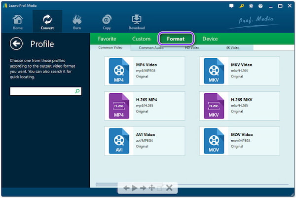The image size is (296, 198).
Task: Switch to the Favorite tab
Action: click(x=107, y=39)
